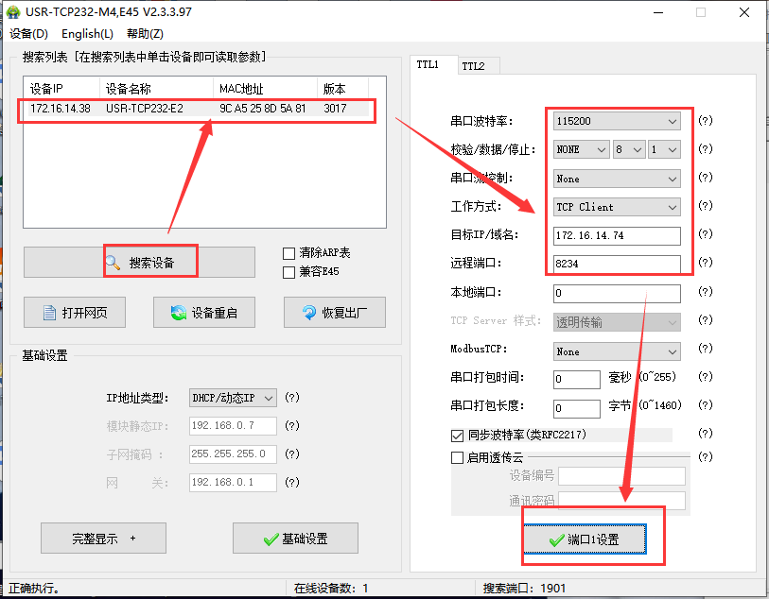This screenshot has height=599, width=769.
Task: Expand the 工作方式 TCP Client dropdown
Action: 672,207
